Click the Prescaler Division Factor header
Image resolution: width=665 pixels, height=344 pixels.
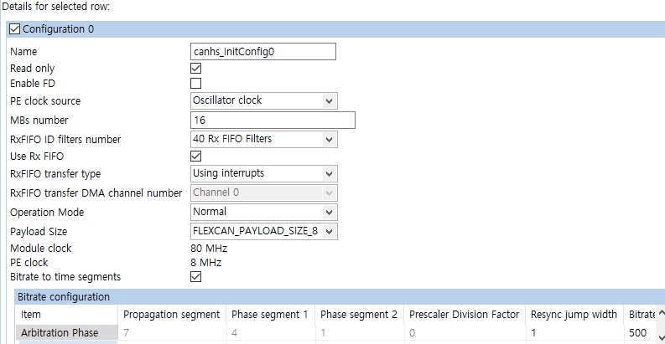(x=464, y=314)
